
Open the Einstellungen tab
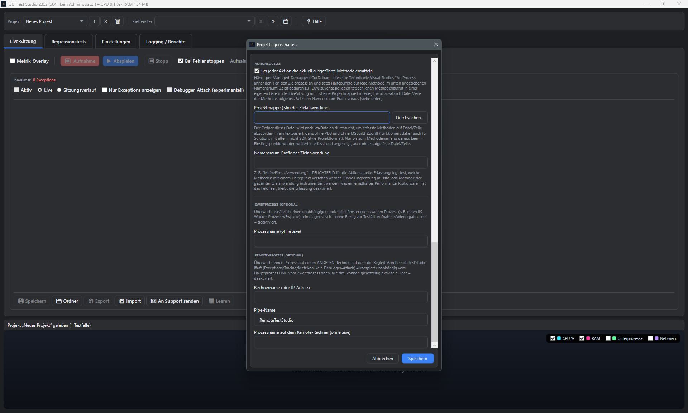(116, 42)
